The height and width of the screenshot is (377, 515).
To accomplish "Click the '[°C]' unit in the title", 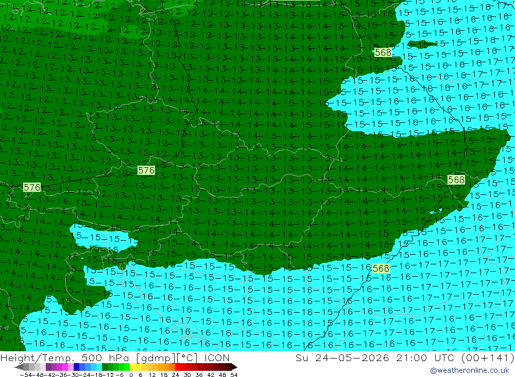I will pyautogui.click(x=187, y=358).
